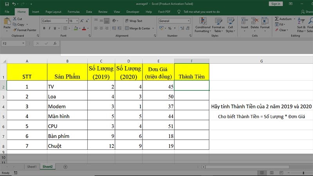The image size is (313, 176).
Task: Select Align Left icon
Action: pyautogui.click(x=96, y=28)
